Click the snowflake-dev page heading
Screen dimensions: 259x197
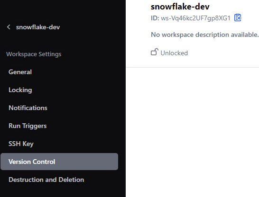180,7
